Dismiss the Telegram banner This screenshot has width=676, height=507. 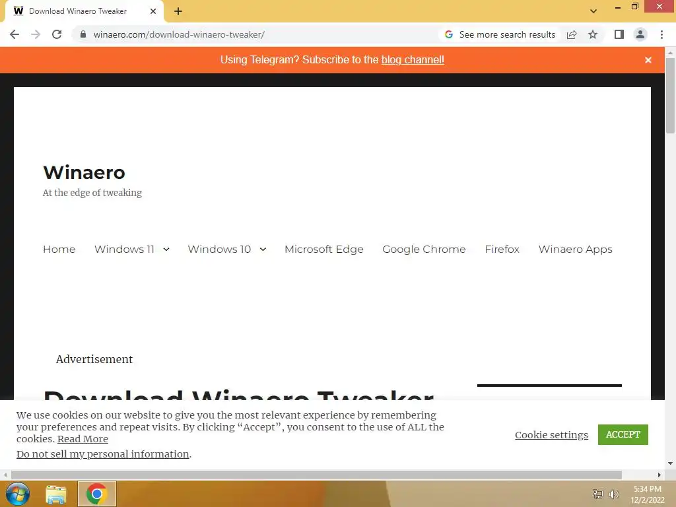click(x=648, y=60)
